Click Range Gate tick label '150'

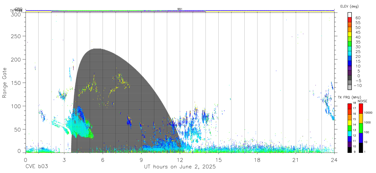[16, 83]
